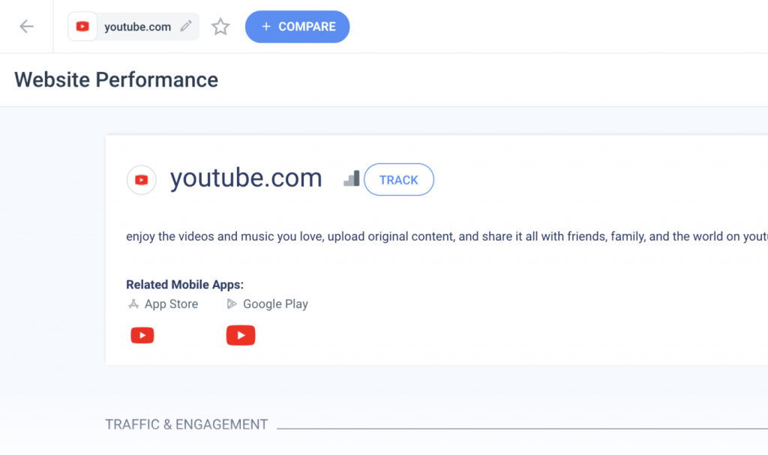Viewport: 768px width, 455px height.
Task: Click the YouTube favicon in the domain chip
Action: point(82,27)
